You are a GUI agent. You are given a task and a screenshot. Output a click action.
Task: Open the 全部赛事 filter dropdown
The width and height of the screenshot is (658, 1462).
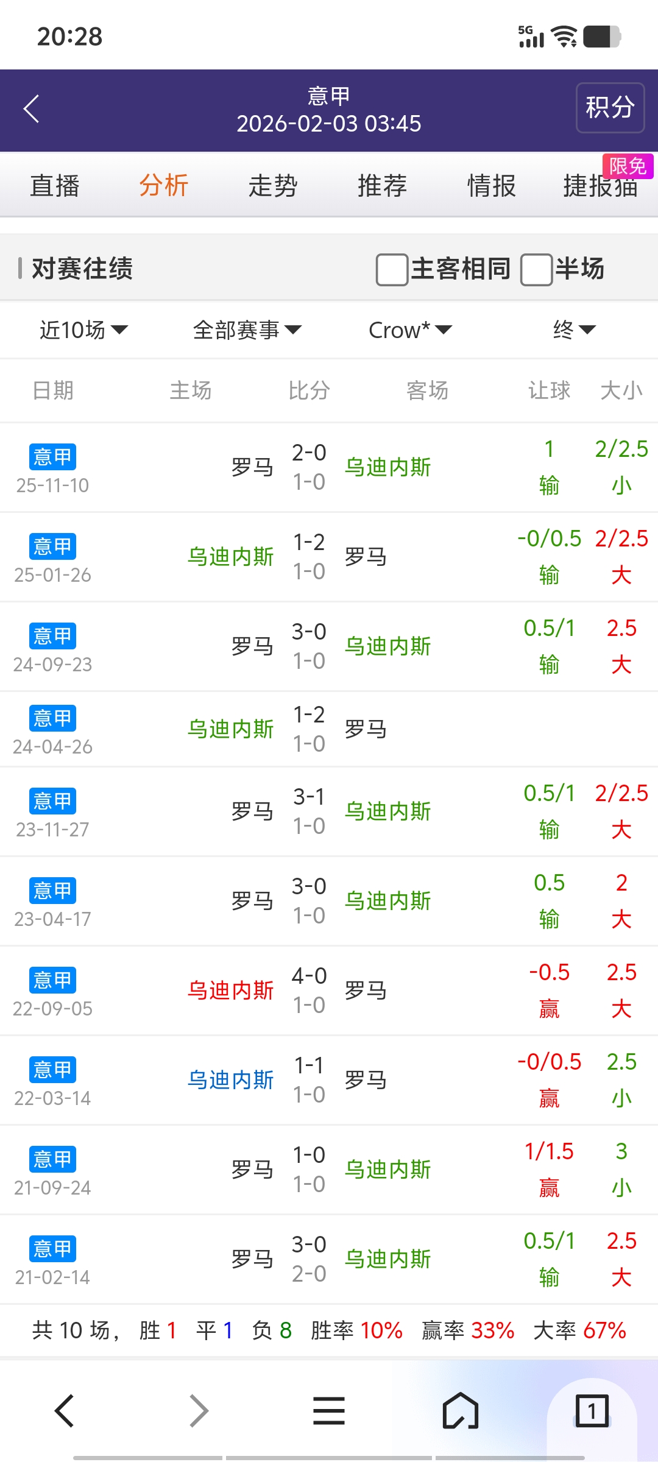pyautogui.click(x=247, y=330)
